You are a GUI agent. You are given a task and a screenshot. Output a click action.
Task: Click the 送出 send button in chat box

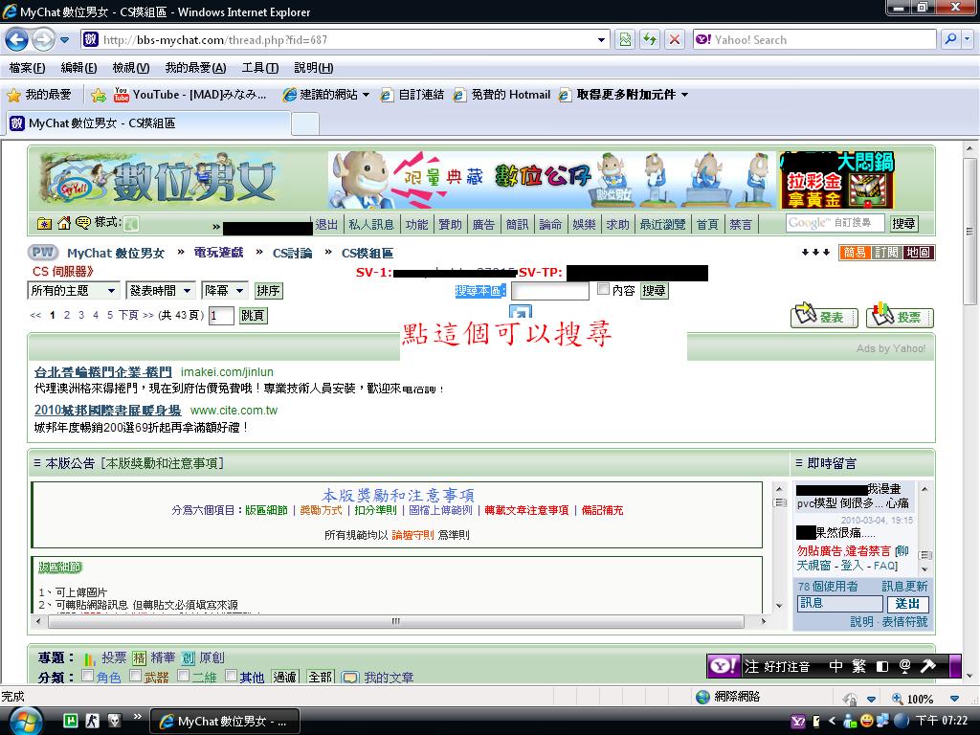pyautogui.click(x=907, y=604)
